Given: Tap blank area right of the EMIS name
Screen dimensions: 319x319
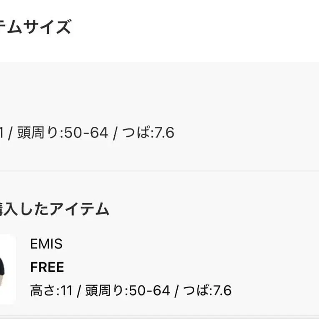Looking at the screenshot, I should (188, 244).
